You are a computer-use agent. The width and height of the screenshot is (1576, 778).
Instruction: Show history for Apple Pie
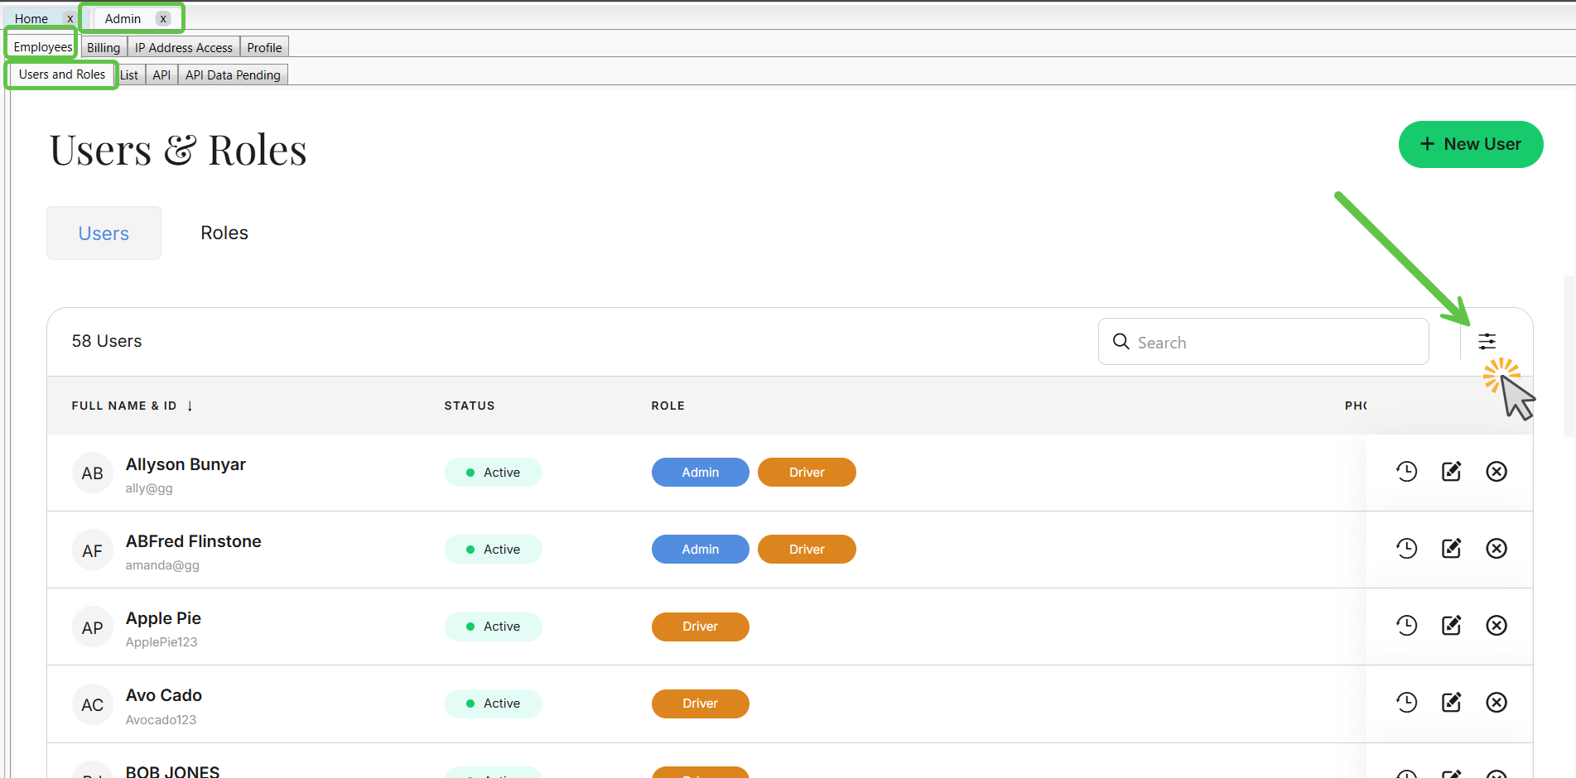pos(1406,626)
